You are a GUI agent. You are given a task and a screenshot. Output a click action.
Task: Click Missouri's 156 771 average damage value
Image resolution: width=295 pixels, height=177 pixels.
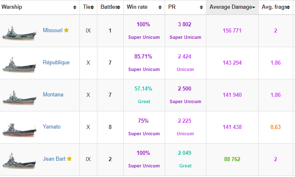pyautogui.click(x=232, y=30)
